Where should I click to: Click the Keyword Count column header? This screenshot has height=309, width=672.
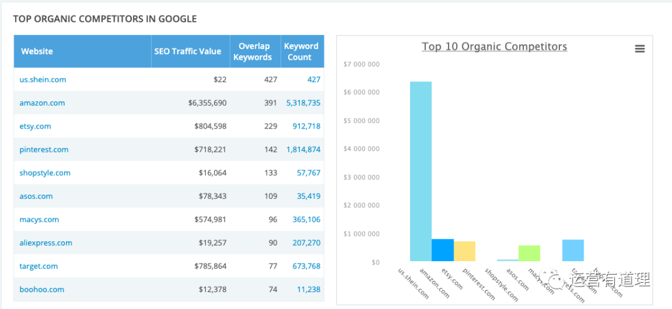tap(301, 52)
